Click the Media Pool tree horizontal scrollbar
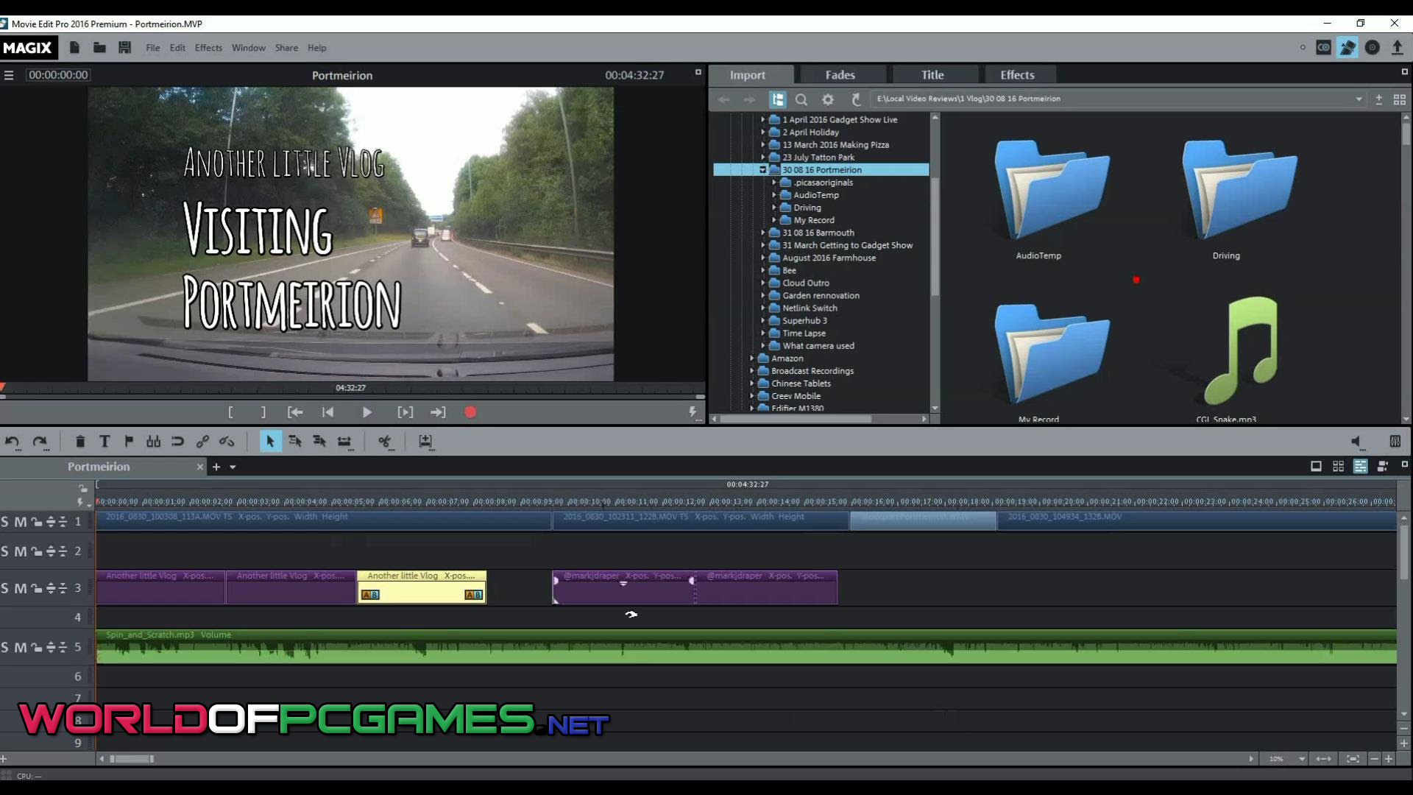This screenshot has height=795, width=1413. (796, 419)
